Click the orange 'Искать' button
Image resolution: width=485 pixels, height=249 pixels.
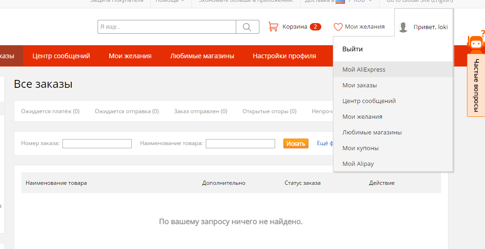point(296,143)
